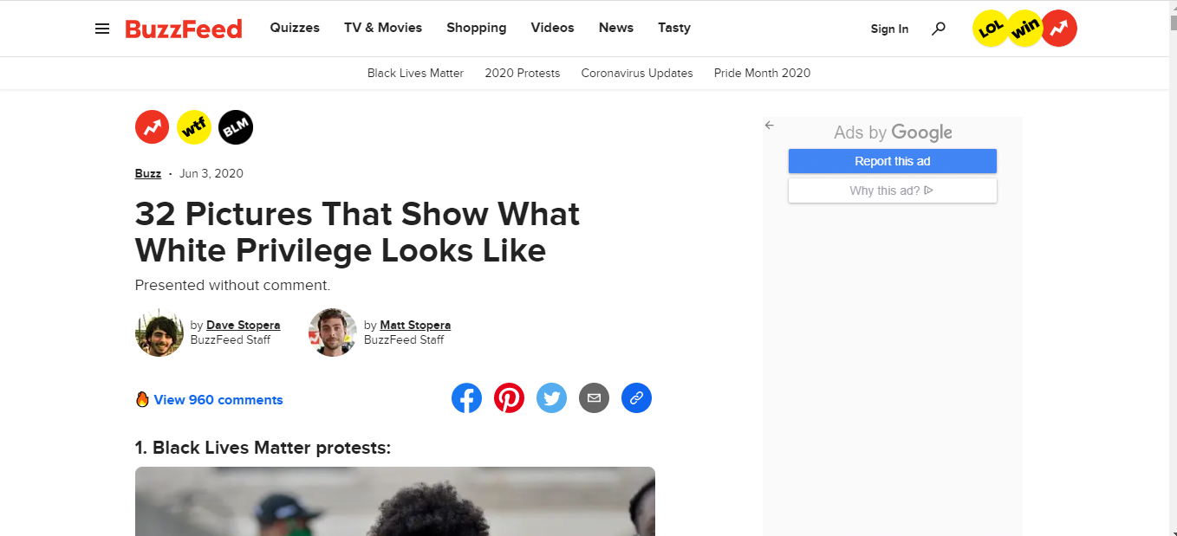Open the Quizzes menu item
Screen dimensions: 1177x536
point(295,28)
